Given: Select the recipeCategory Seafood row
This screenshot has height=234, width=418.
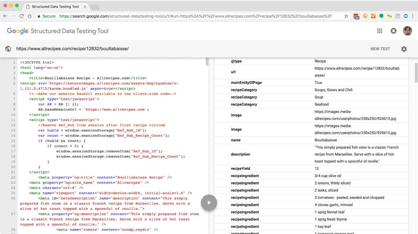Looking at the screenshot, I should tap(311, 104).
